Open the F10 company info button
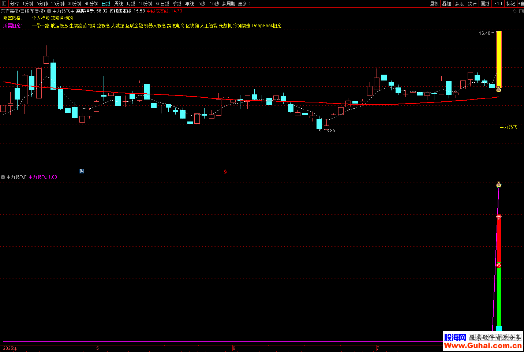The width and height of the screenshot is (524, 352). tap(498, 4)
